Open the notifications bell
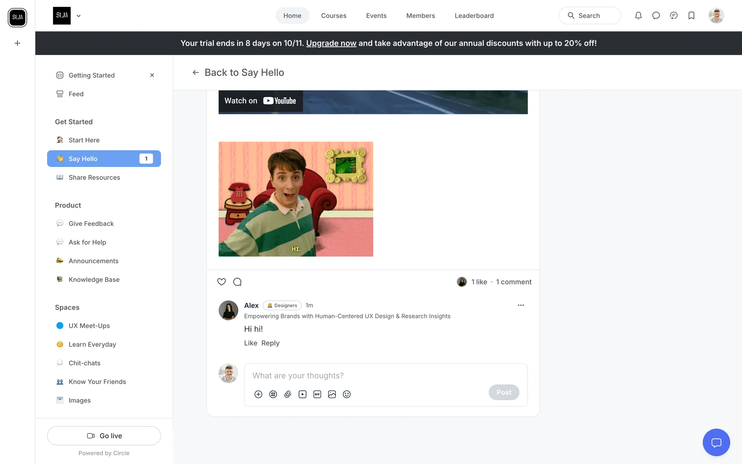742x464 pixels. tap(638, 15)
